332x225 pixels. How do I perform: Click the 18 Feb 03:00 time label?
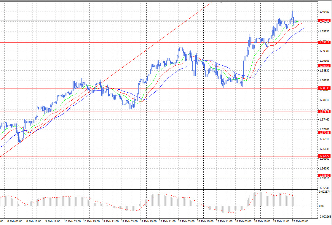pos(243,221)
